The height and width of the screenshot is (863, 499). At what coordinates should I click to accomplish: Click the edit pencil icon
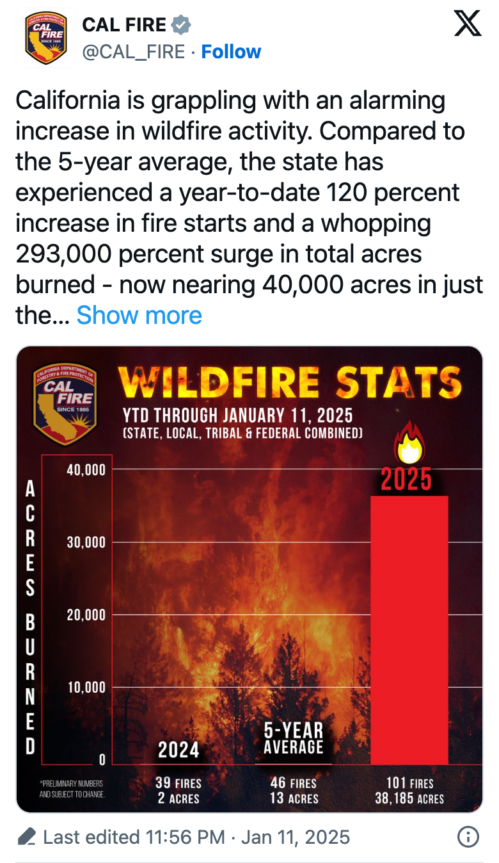click(x=27, y=837)
